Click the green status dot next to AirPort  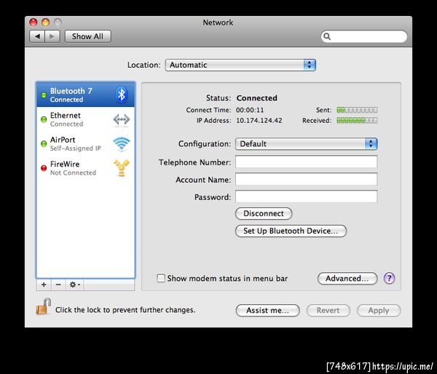point(44,143)
